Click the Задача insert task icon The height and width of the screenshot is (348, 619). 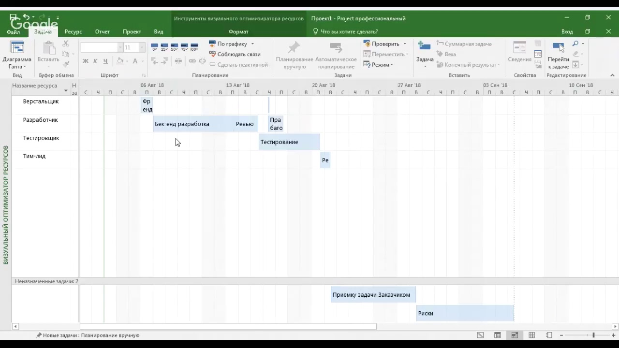click(425, 47)
